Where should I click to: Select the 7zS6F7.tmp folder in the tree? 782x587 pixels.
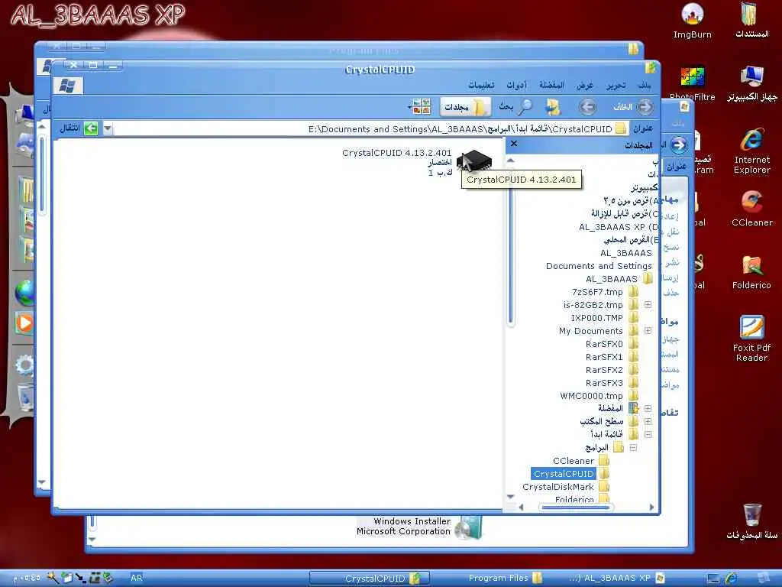pos(597,292)
